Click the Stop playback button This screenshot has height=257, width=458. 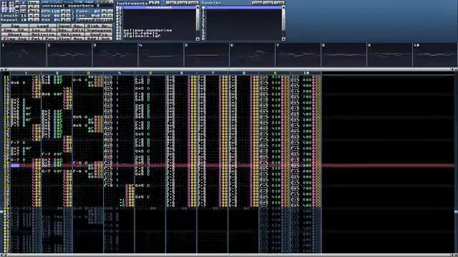coord(64,39)
